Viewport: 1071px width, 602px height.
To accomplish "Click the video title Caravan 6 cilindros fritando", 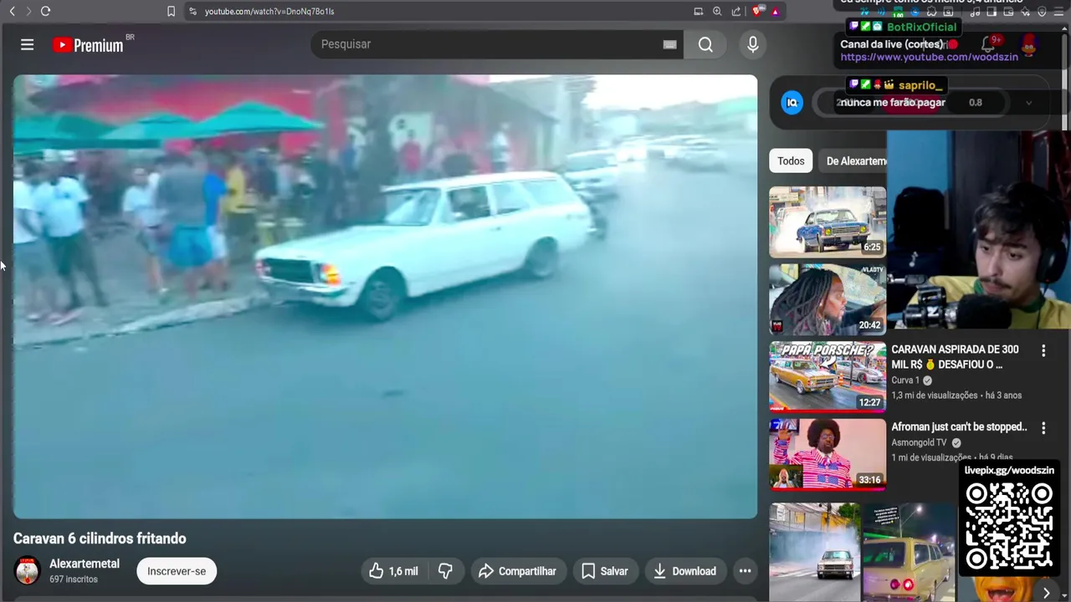I will (100, 539).
